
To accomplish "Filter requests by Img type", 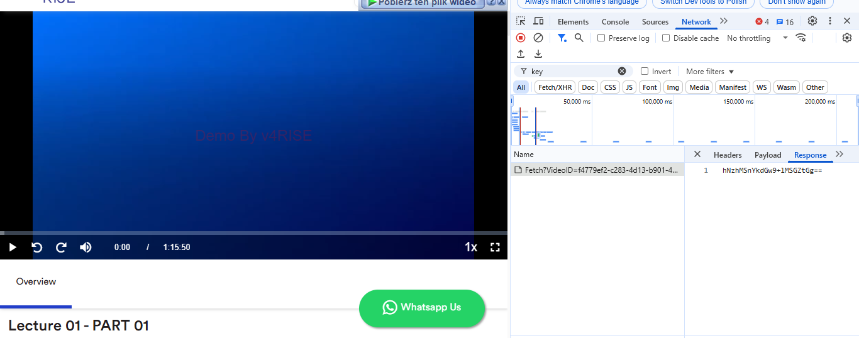I will [x=673, y=87].
